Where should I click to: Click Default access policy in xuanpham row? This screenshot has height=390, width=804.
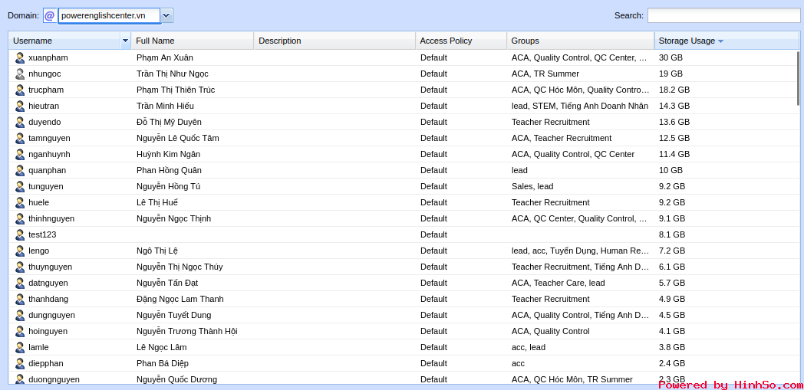tap(433, 57)
